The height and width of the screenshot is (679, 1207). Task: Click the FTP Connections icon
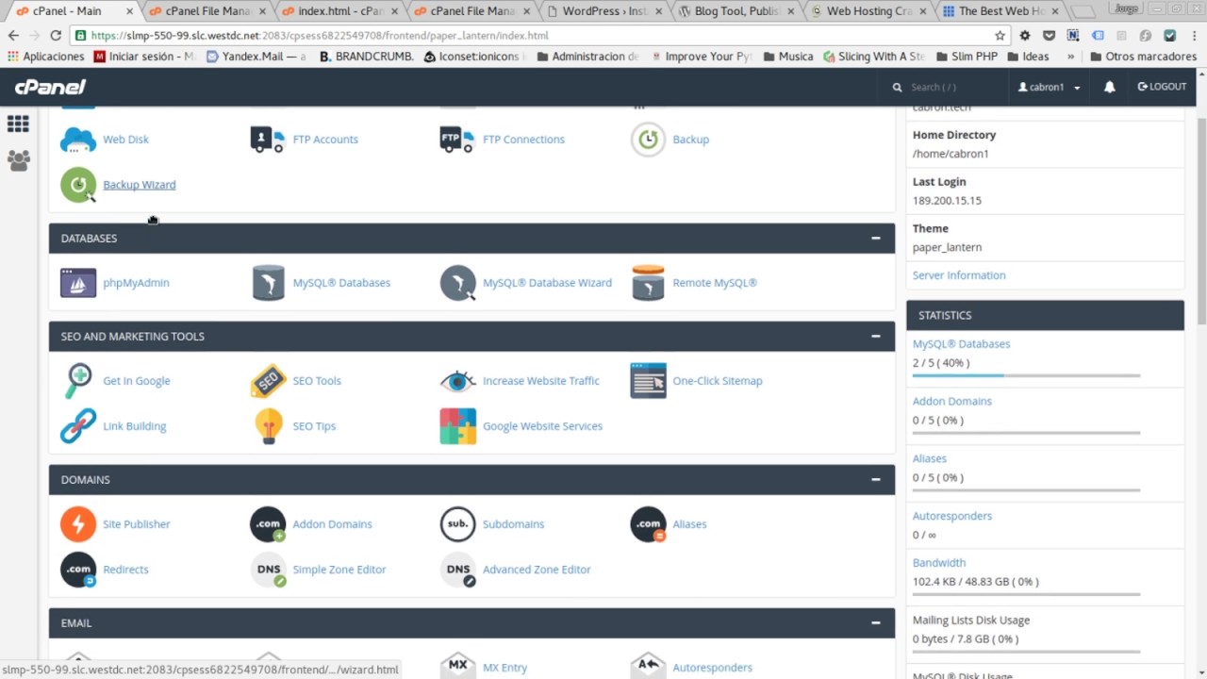pyautogui.click(x=457, y=140)
